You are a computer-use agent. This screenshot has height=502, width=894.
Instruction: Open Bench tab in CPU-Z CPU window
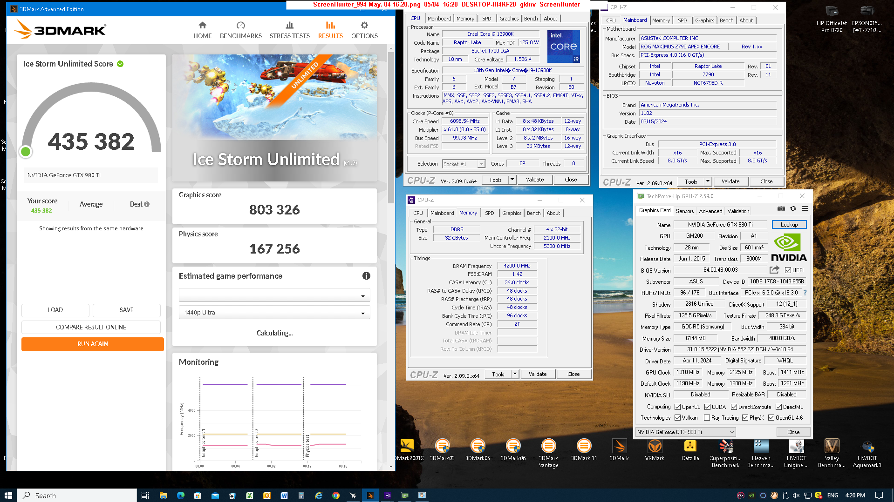(x=531, y=19)
